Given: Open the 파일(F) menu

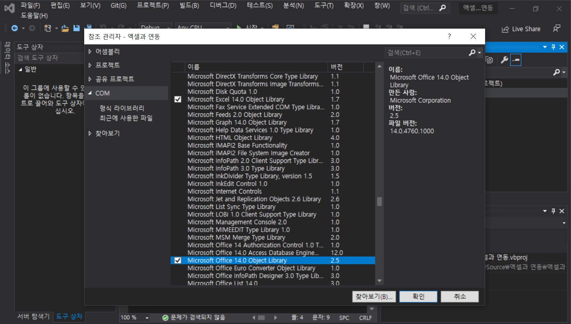Looking at the screenshot, I should click(x=30, y=5).
